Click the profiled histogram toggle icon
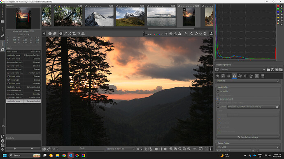The height and width of the screenshot is (159, 284). (x=186, y=34)
